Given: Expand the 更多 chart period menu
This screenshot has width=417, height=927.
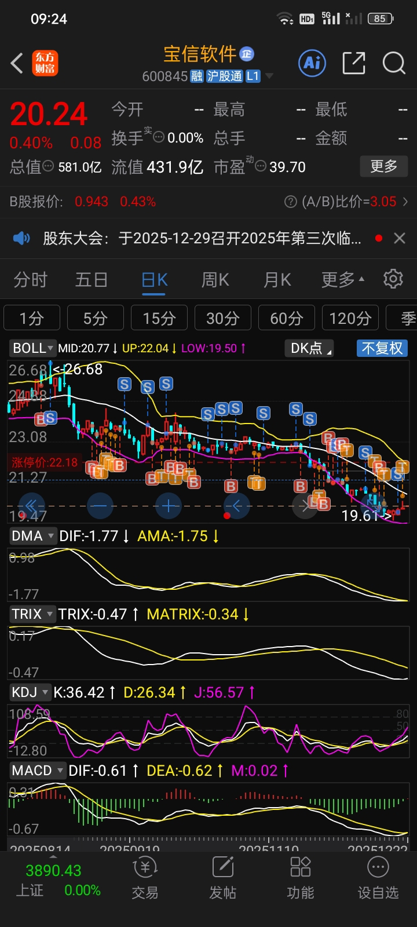Looking at the screenshot, I should [x=343, y=280].
